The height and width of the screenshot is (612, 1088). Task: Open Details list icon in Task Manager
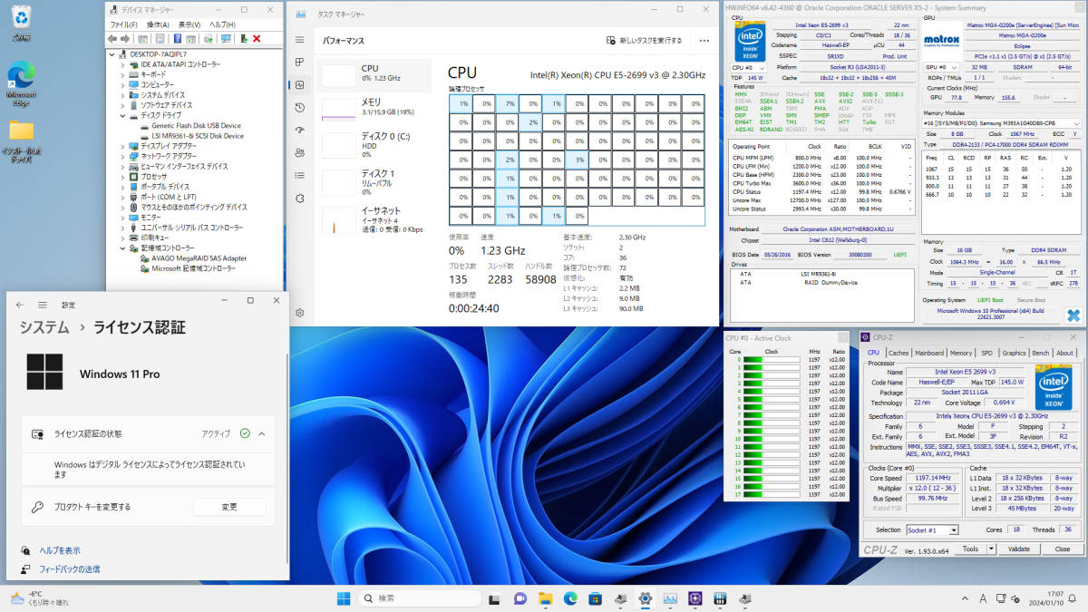pyautogui.click(x=300, y=175)
